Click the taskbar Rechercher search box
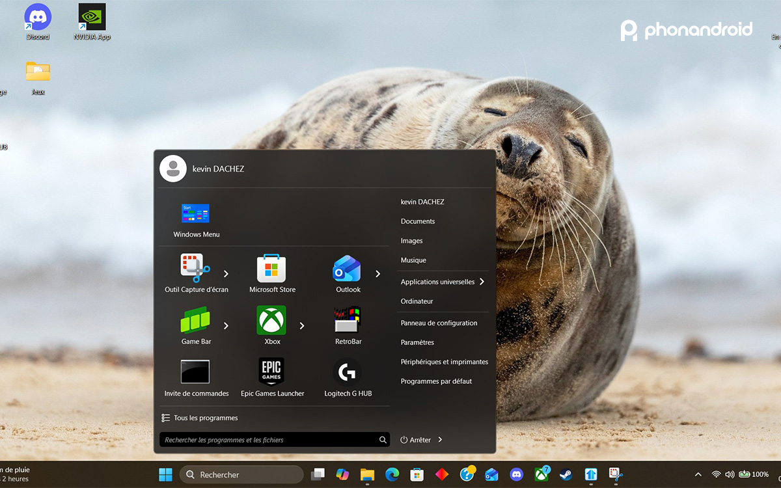The width and height of the screenshot is (781, 488). 241,474
